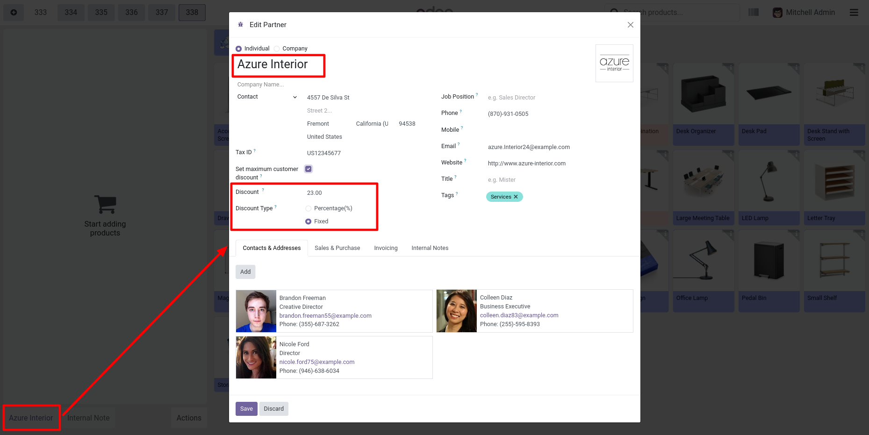Open the barcode scanner icon
869x435 pixels.
[754, 12]
